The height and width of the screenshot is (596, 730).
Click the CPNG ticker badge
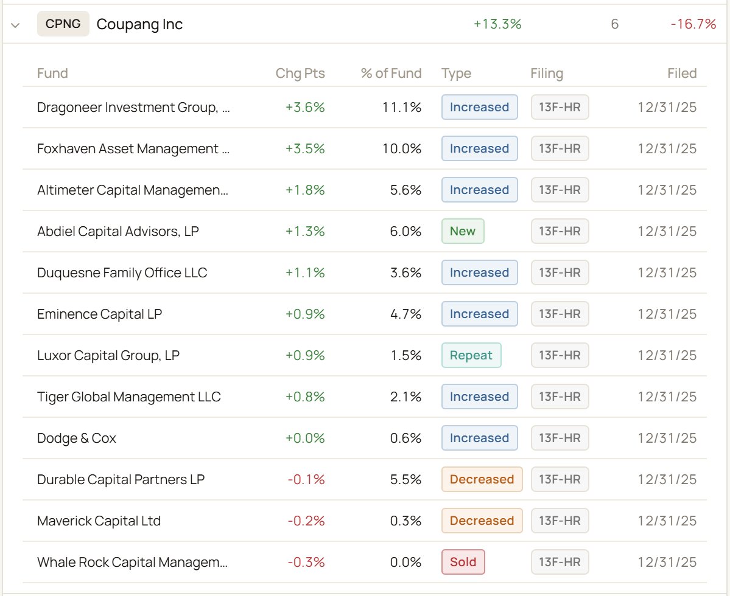pyautogui.click(x=63, y=24)
